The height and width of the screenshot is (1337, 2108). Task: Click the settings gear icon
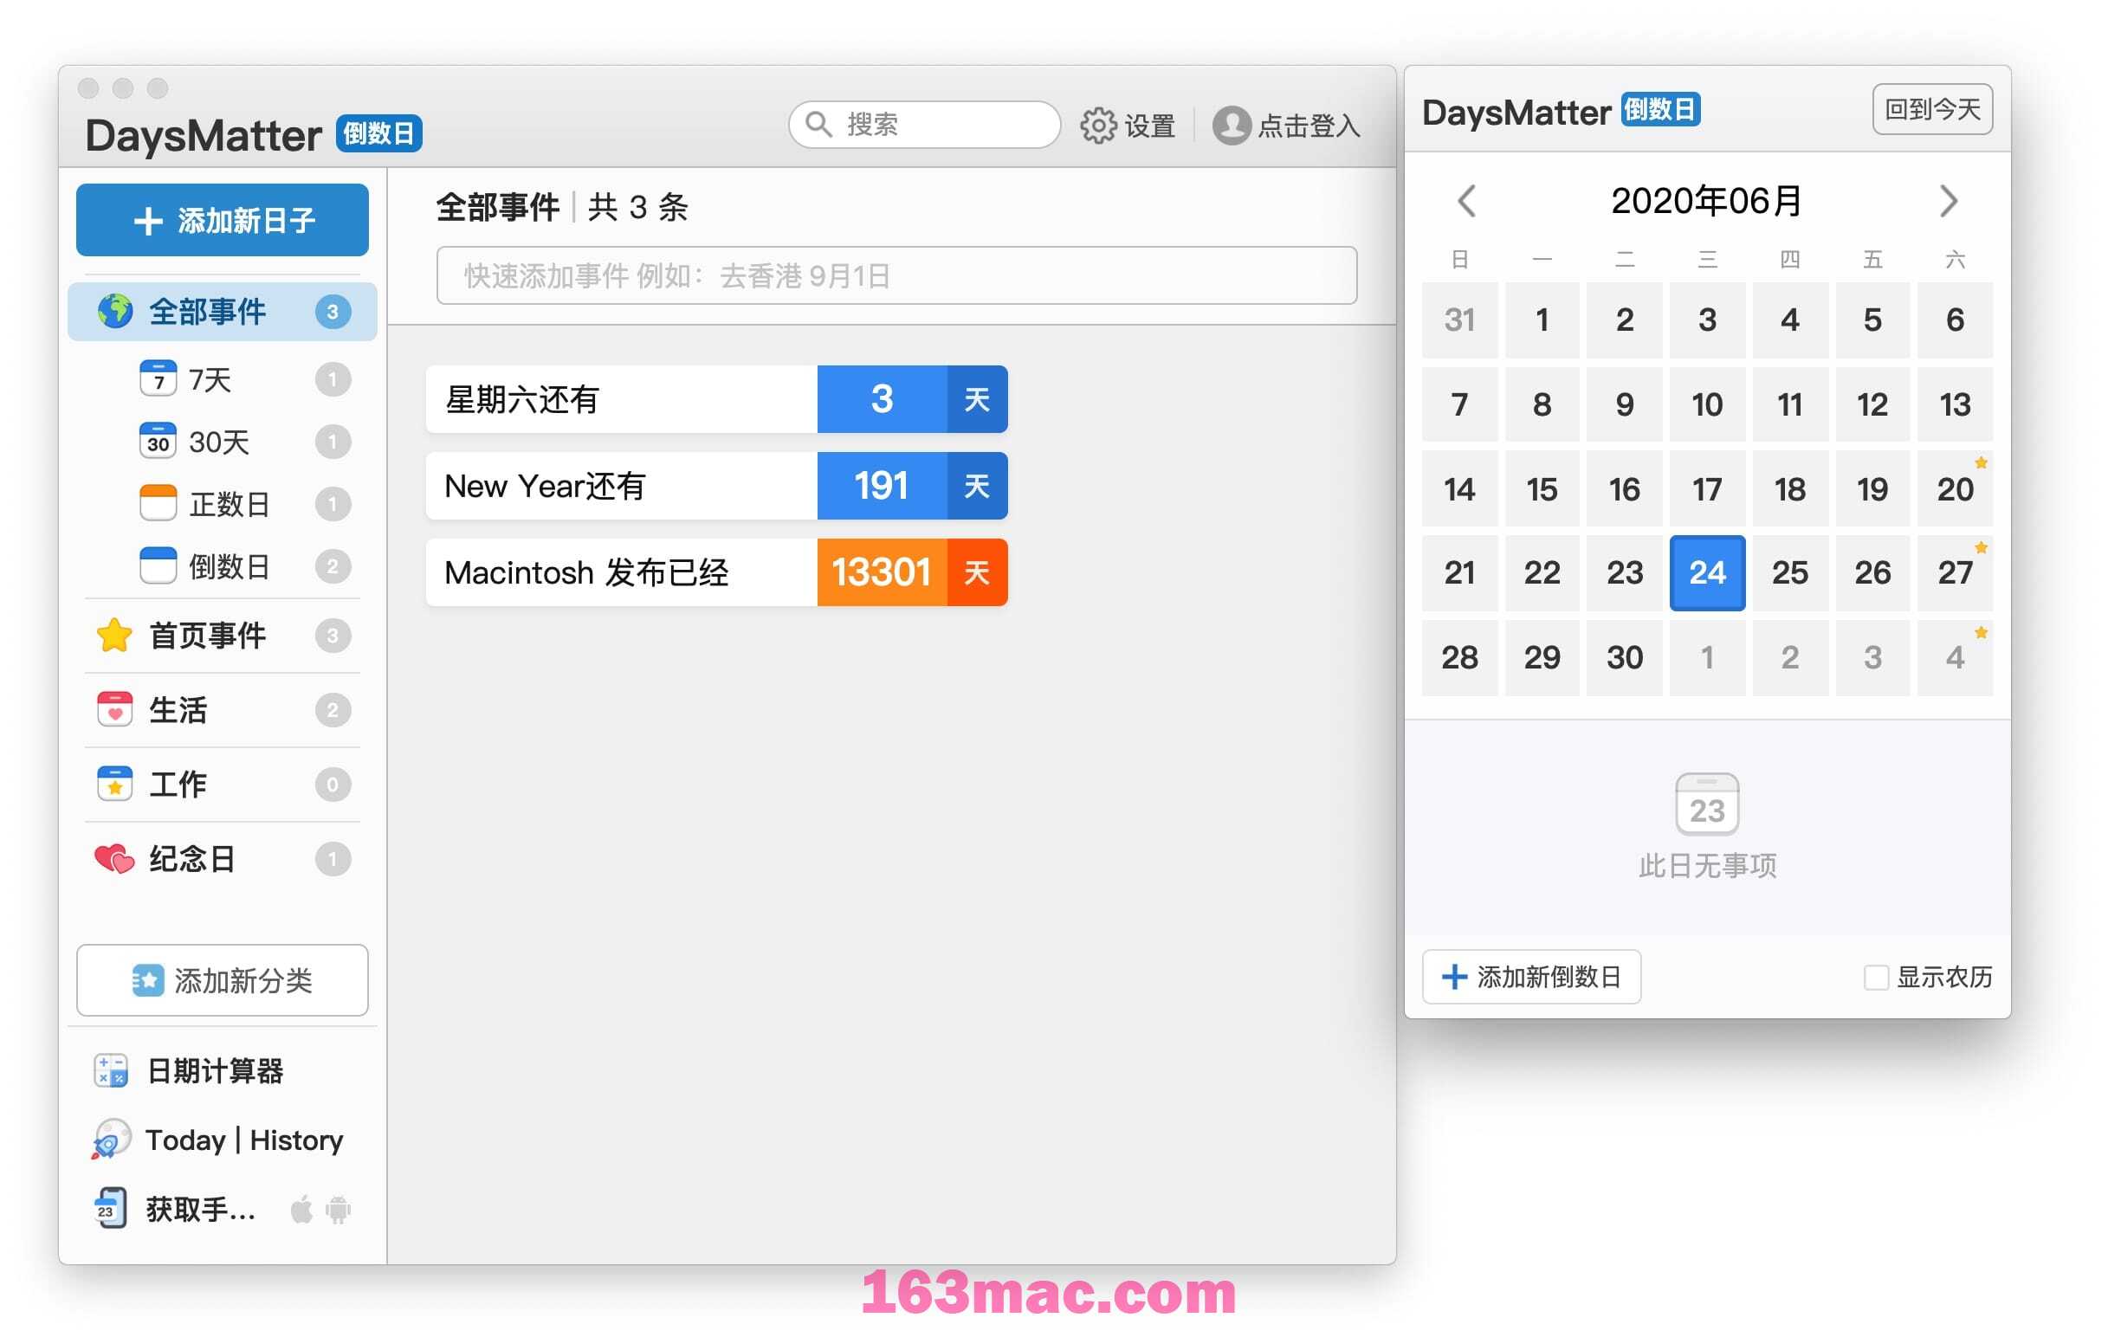click(1098, 125)
